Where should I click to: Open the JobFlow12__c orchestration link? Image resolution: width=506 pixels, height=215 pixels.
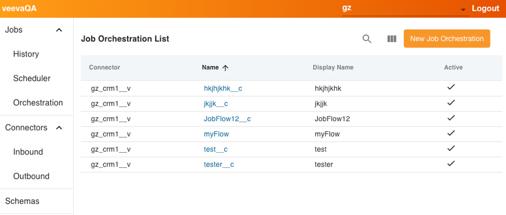[x=227, y=119]
